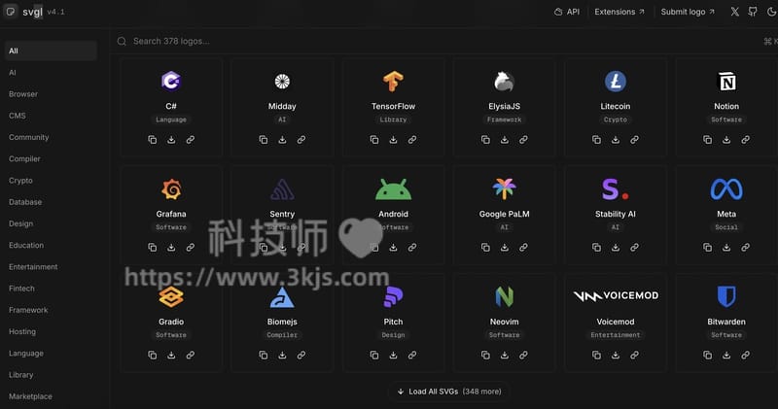Viewport: 778px width, 409px height.
Task: Filter by Library category in sidebar
Action: (x=20, y=375)
